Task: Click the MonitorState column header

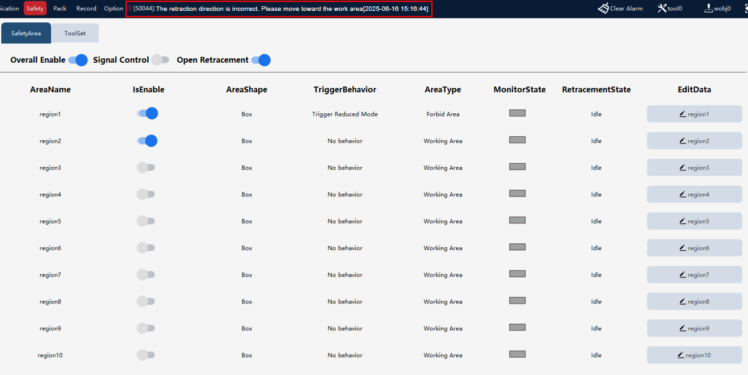Action: [520, 89]
